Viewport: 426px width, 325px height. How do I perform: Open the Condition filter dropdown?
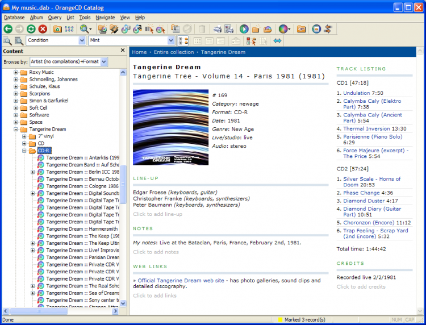coord(81,41)
